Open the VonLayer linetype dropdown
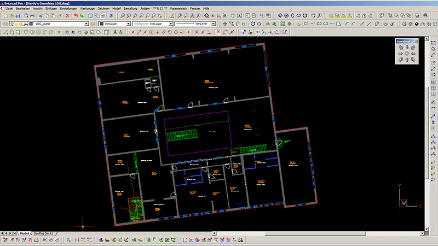This screenshot has width=438, height=246. coord(171,24)
